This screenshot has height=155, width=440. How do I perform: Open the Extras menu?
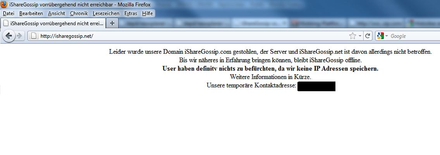(x=131, y=14)
